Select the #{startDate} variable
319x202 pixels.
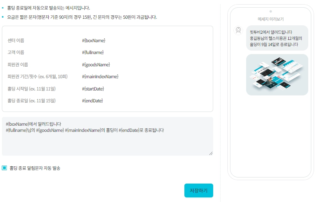pos(93,89)
